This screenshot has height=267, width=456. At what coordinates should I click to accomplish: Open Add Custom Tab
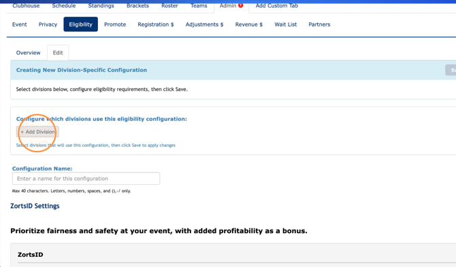(x=276, y=6)
